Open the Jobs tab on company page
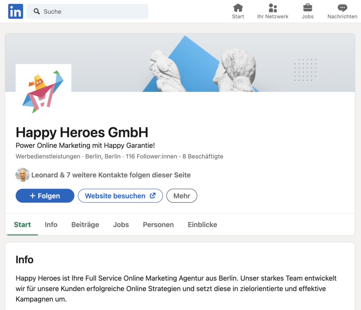Image resolution: width=361 pixels, height=310 pixels. [121, 225]
